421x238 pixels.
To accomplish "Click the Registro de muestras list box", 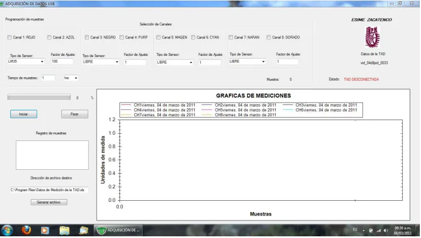I will point(52,155).
